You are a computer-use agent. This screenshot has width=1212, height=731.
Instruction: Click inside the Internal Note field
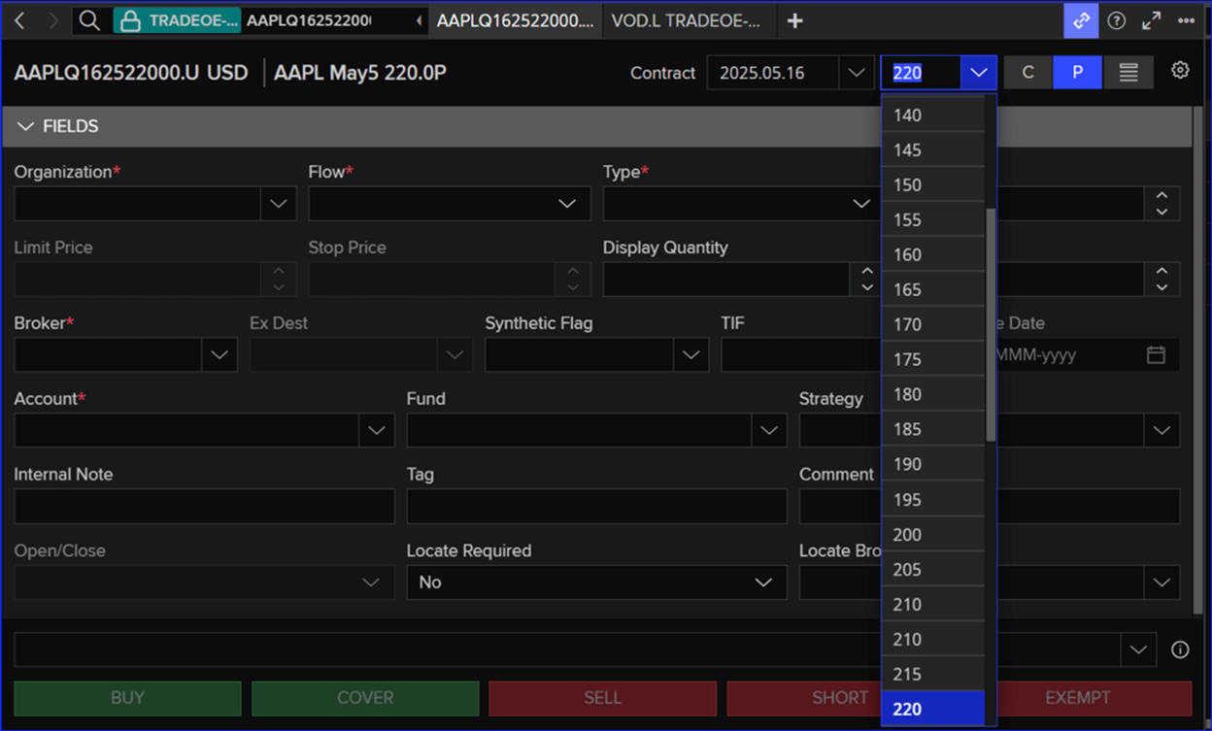tap(204, 506)
